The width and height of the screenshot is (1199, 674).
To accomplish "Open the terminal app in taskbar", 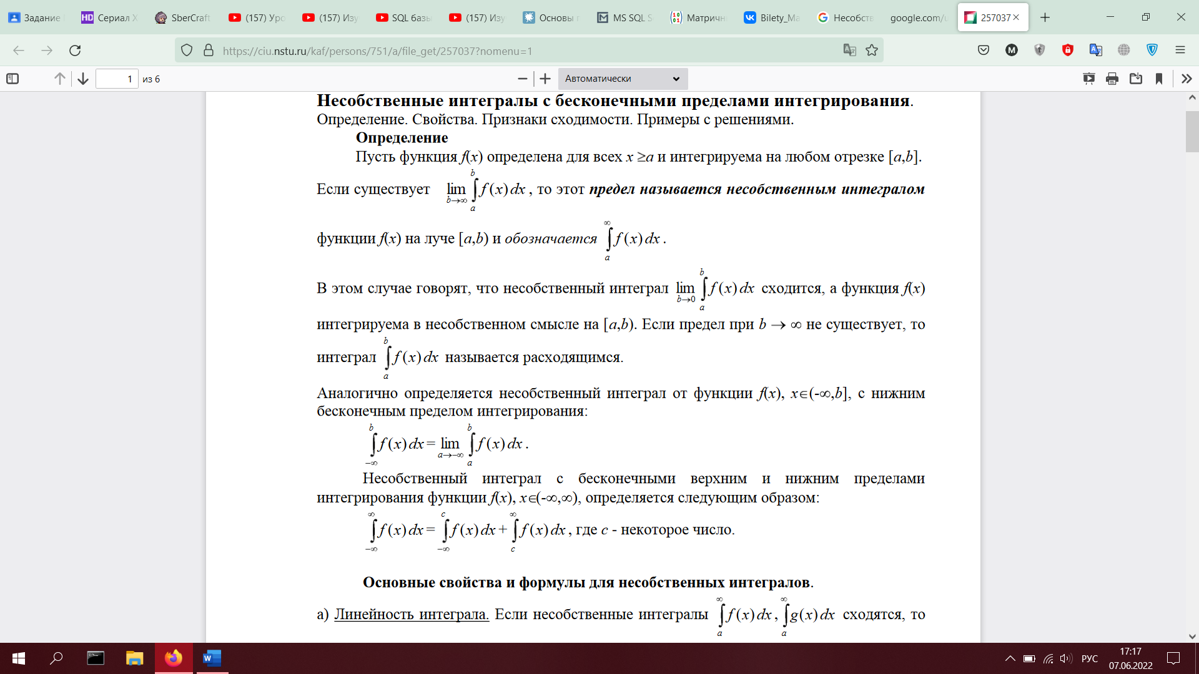I will (x=96, y=658).
